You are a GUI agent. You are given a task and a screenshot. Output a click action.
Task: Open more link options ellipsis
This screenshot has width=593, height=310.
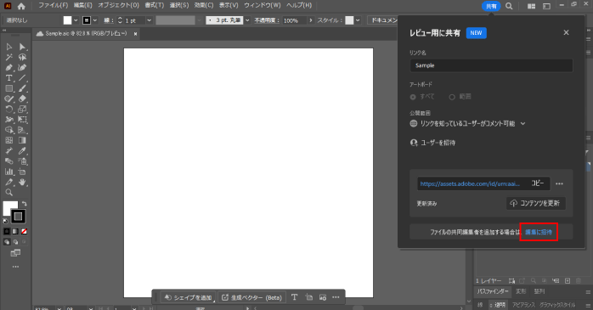pyautogui.click(x=559, y=183)
